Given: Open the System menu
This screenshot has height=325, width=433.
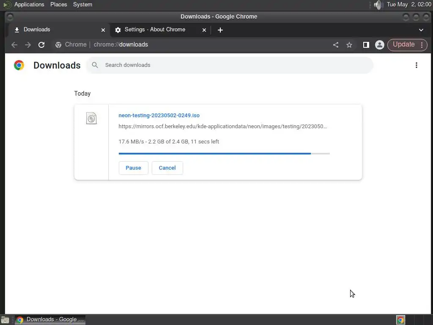Looking at the screenshot, I should click(x=82, y=4).
